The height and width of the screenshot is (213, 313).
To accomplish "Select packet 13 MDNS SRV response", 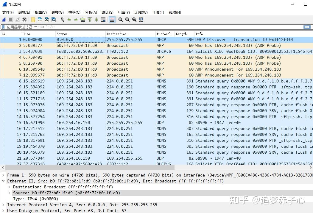I will (157, 111).
